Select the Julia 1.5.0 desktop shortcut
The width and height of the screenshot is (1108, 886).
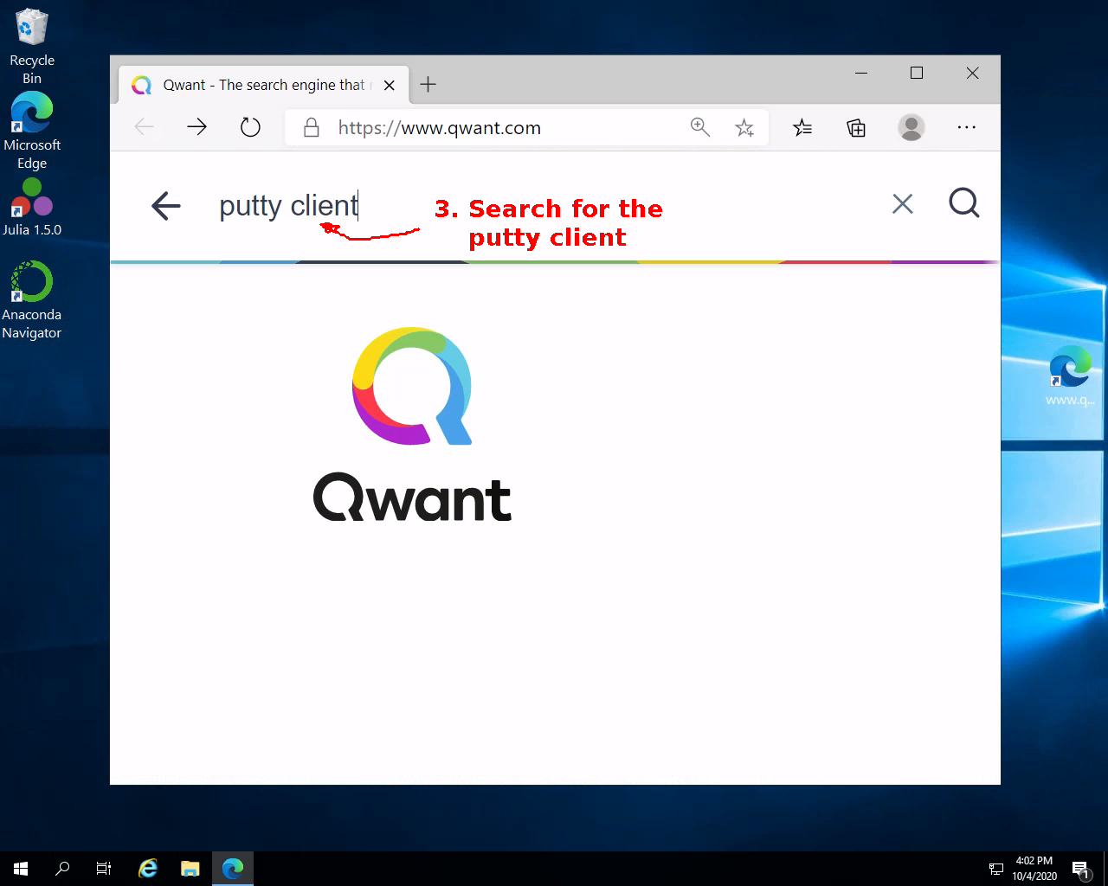(32, 208)
